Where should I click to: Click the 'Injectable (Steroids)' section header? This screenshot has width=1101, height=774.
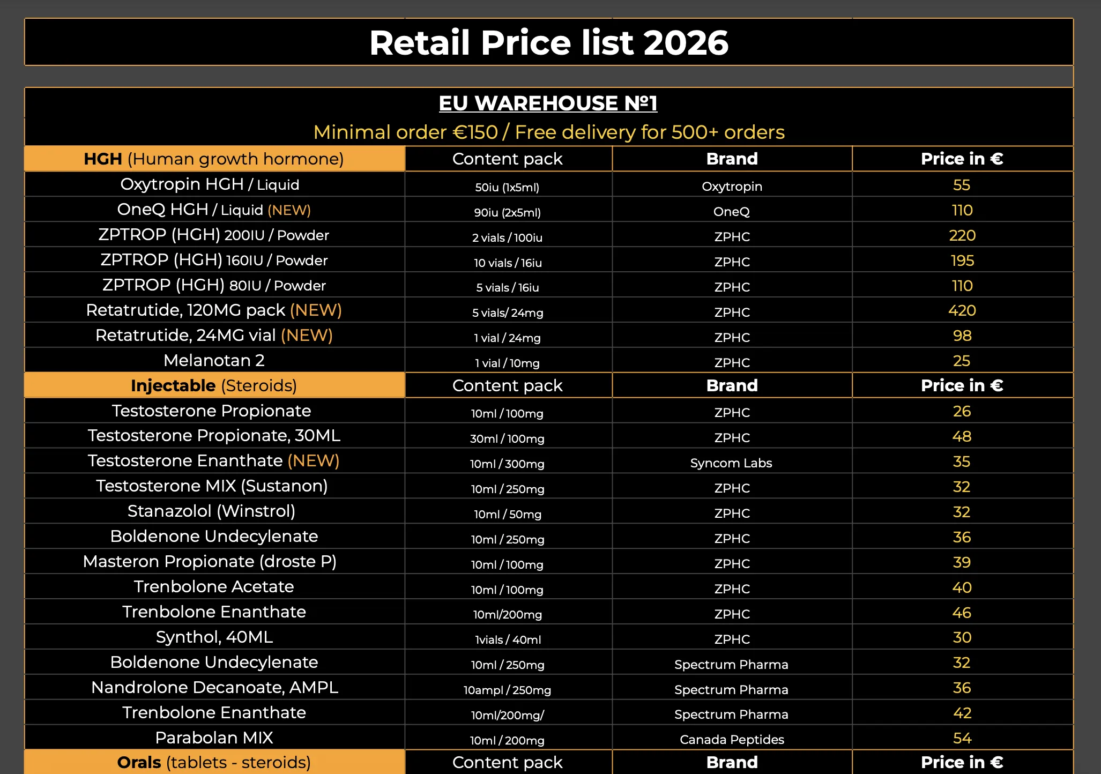[214, 385]
